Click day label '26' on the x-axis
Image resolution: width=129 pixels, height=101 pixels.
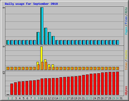click(x=102, y=98)
